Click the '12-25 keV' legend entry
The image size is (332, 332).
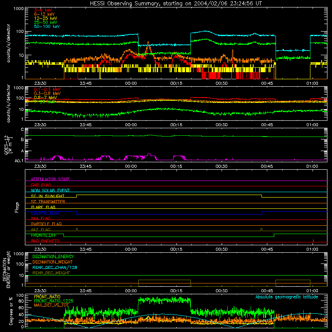[46, 18]
